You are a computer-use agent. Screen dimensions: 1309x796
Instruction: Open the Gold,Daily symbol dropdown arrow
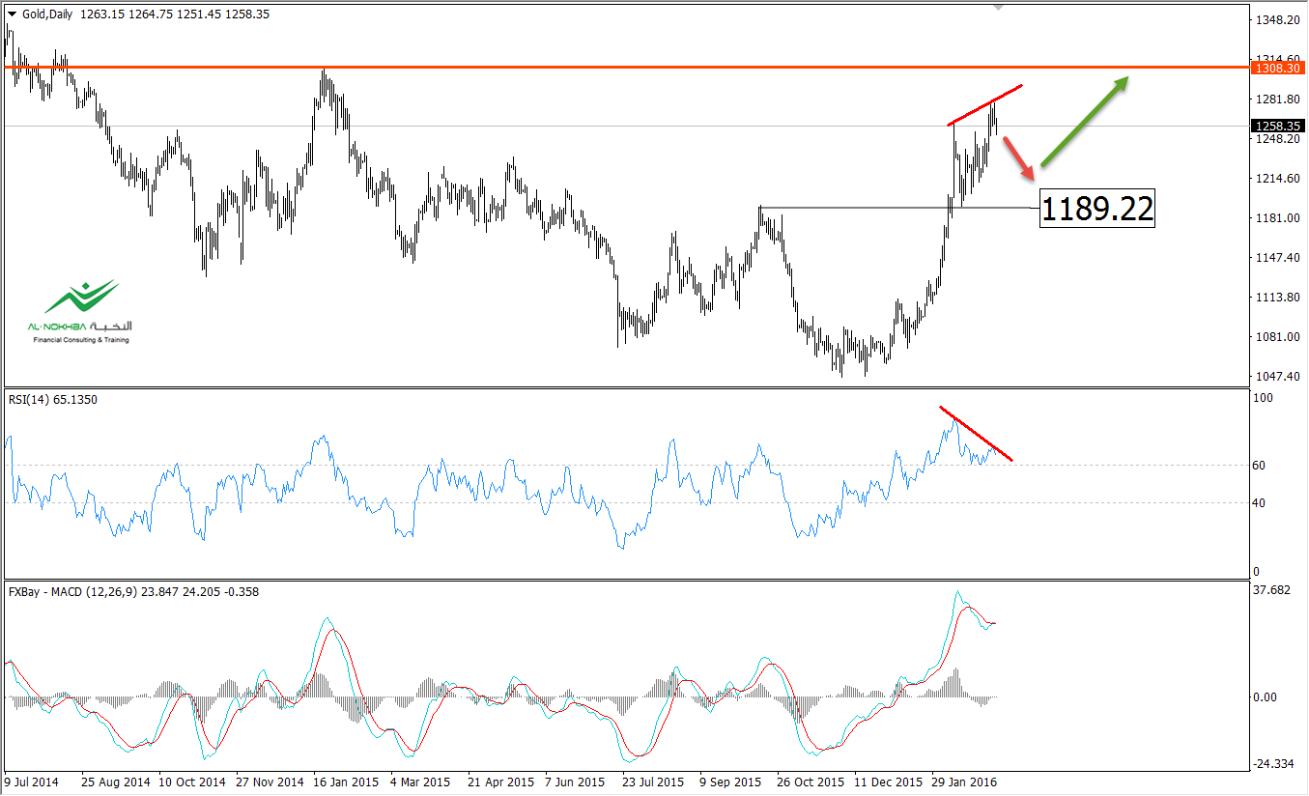tap(14, 14)
